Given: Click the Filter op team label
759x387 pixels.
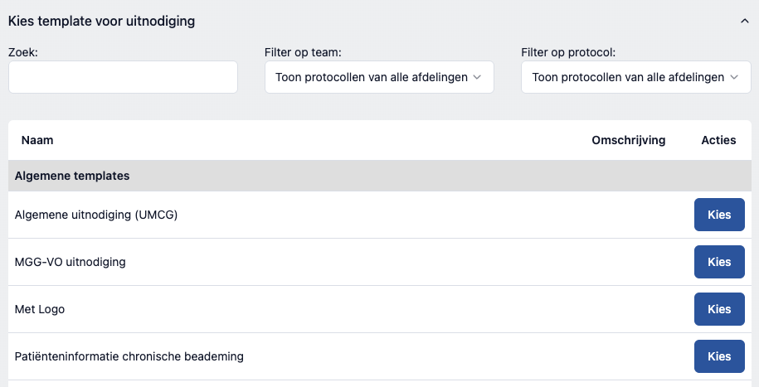Looking at the screenshot, I should tap(304, 52).
